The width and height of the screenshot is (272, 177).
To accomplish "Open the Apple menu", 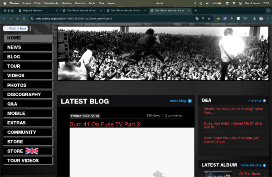I will tap(5, 3).
